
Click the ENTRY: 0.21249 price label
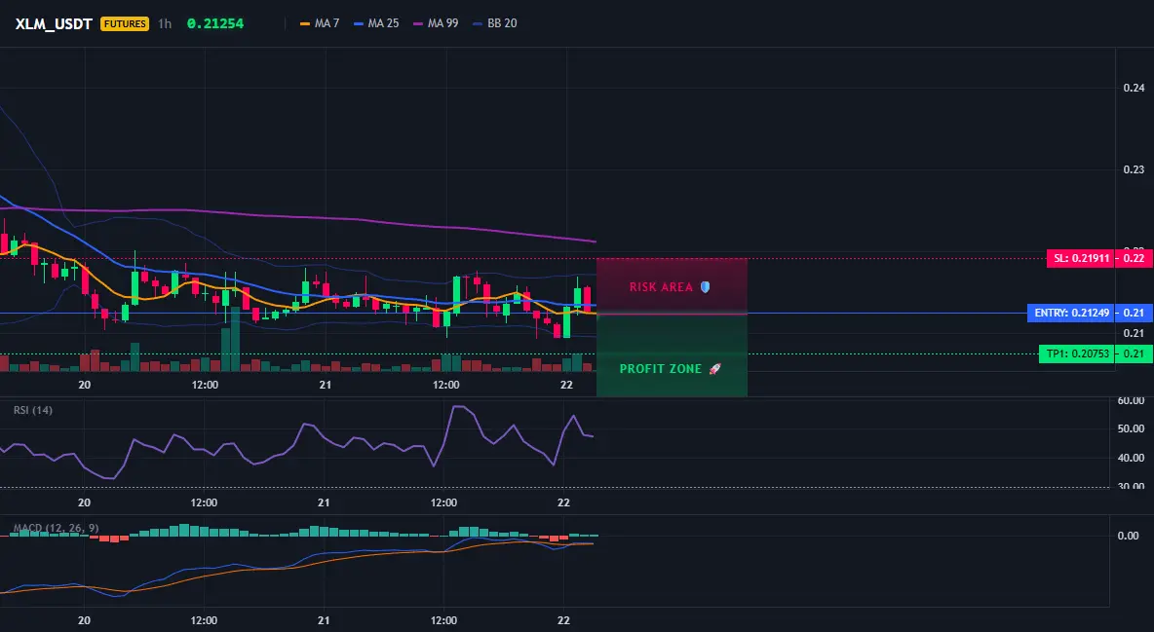click(1071, 314)
